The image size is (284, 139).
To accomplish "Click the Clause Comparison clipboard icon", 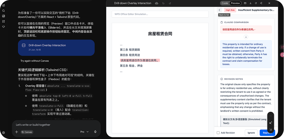I will [x=221, y=22].
